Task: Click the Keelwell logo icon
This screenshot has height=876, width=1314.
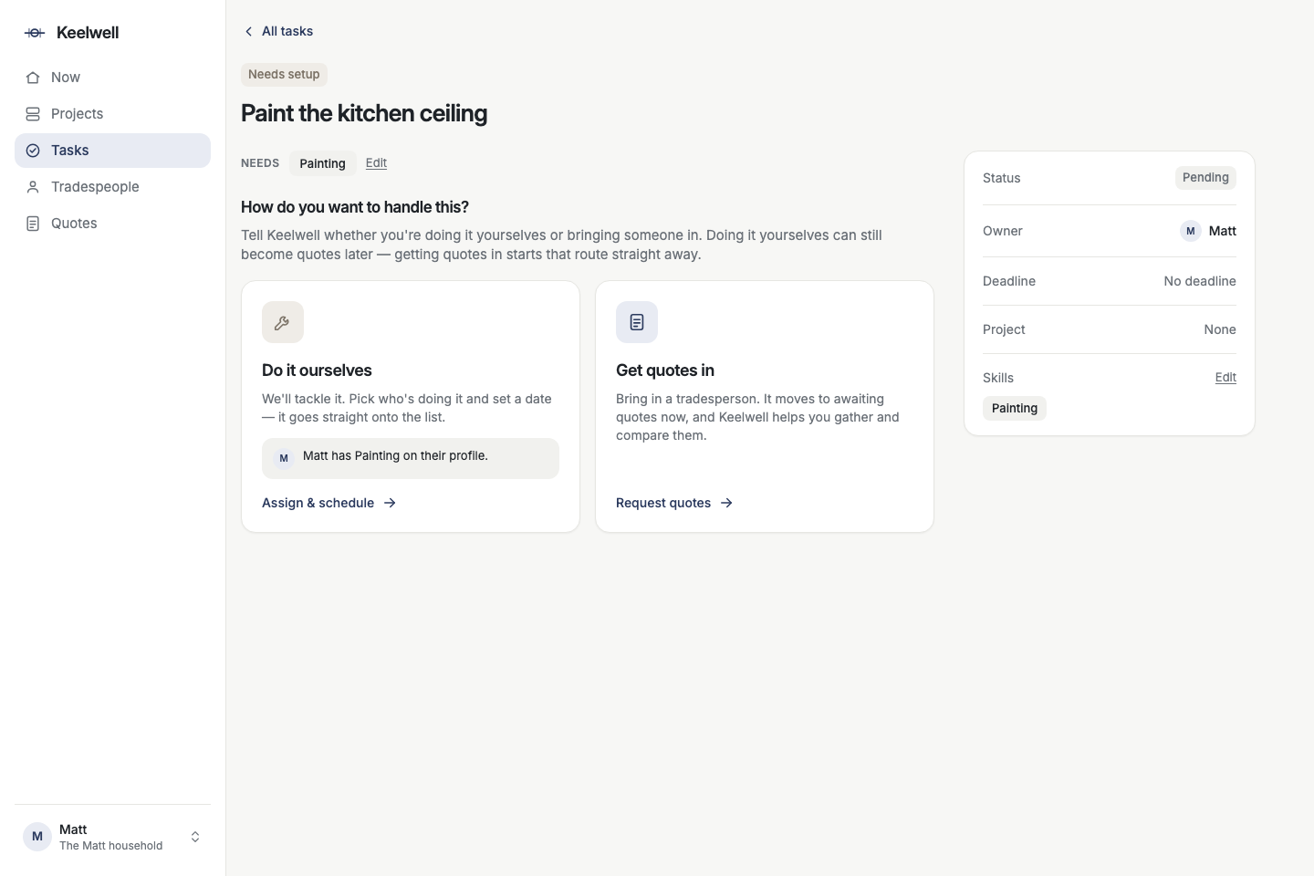Action: coord(35,33)
